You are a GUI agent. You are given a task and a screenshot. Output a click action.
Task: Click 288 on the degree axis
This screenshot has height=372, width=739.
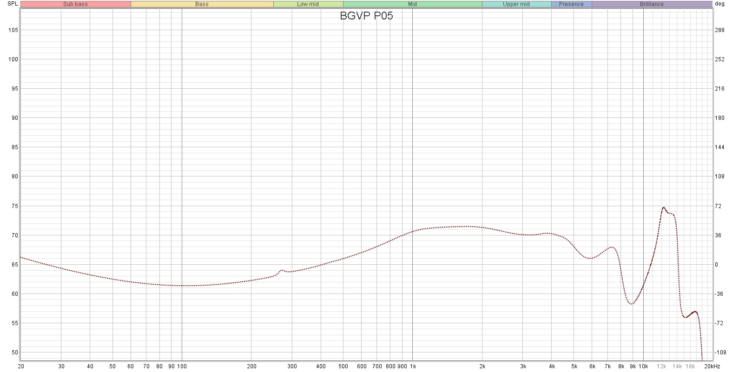tap(719, 30)
